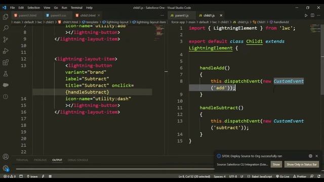Open the File menu
324x182 pixels.
pos(12,8)
